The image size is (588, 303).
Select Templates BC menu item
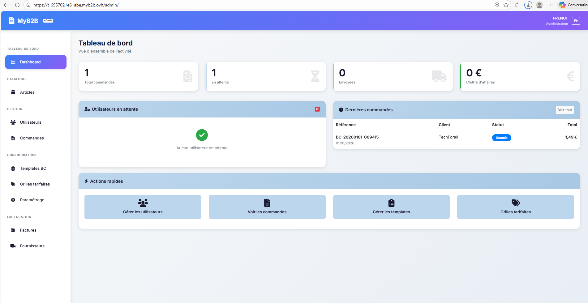pyautogui.click(x=33, y=168)
